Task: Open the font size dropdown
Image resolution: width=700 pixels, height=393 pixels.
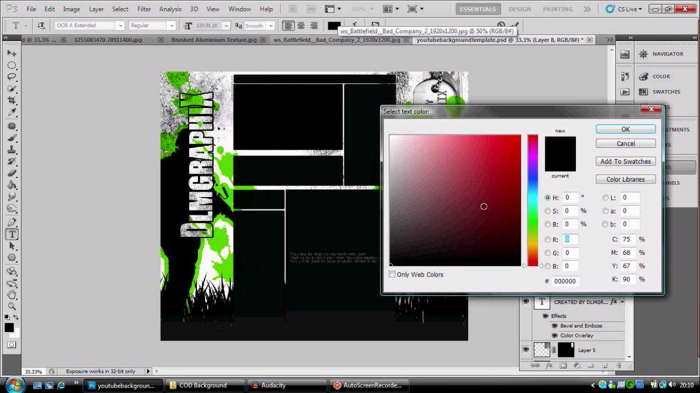Action: coord(226,26)
